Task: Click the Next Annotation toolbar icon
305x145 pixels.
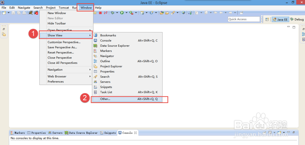Action: click(x=196, y=13)
